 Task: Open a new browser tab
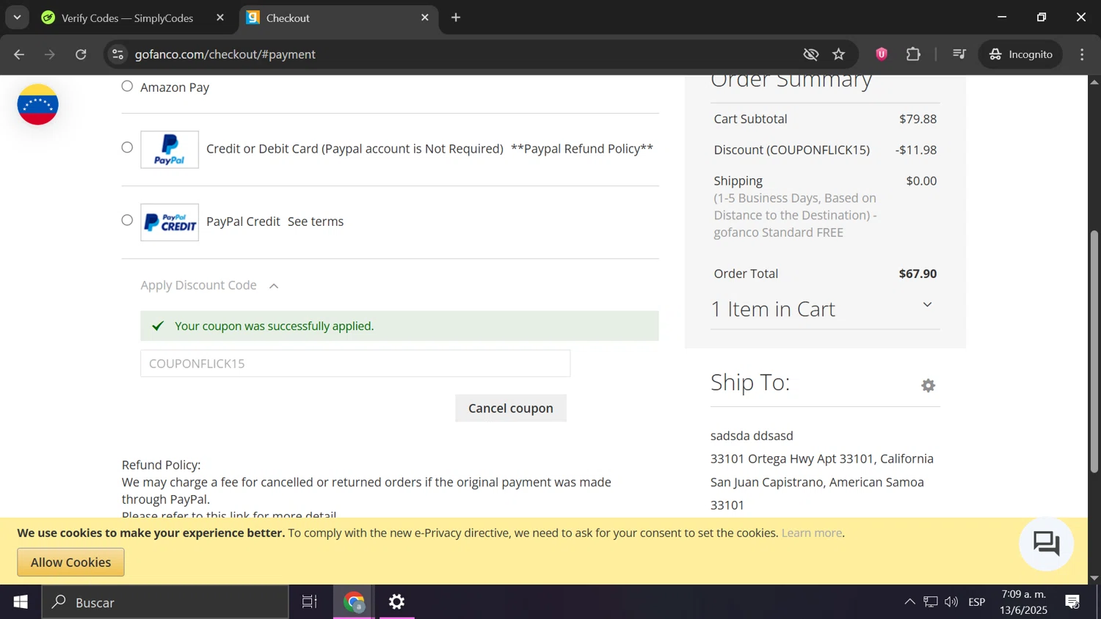pos(456,18)
